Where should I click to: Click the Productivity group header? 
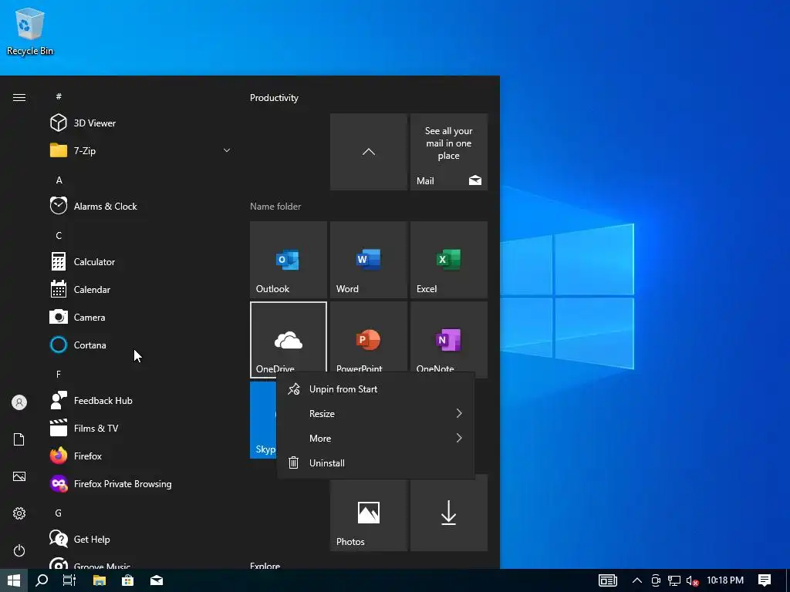274,98
